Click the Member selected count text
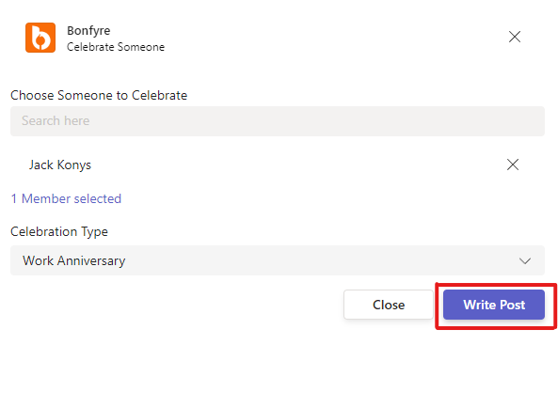 (66, 198)
